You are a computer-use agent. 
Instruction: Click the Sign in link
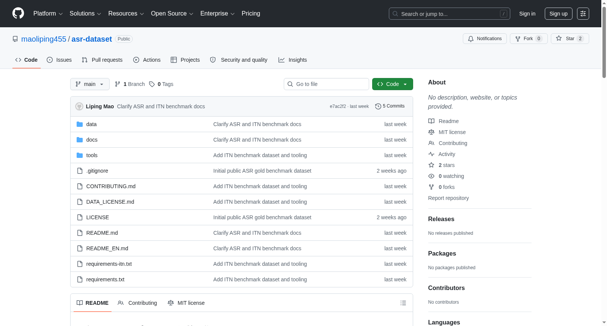[x=527, y=14]
